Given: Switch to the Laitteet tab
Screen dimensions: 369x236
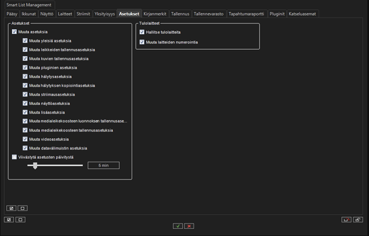Looking at the screenshot, I should pos(65,14).
